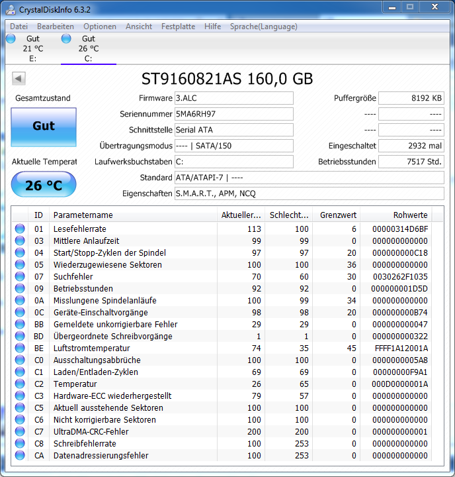Click the status orb for Lesefehlerrate
Screen dimensions: 455x477
pyautogui.click(x=20, y=229)
